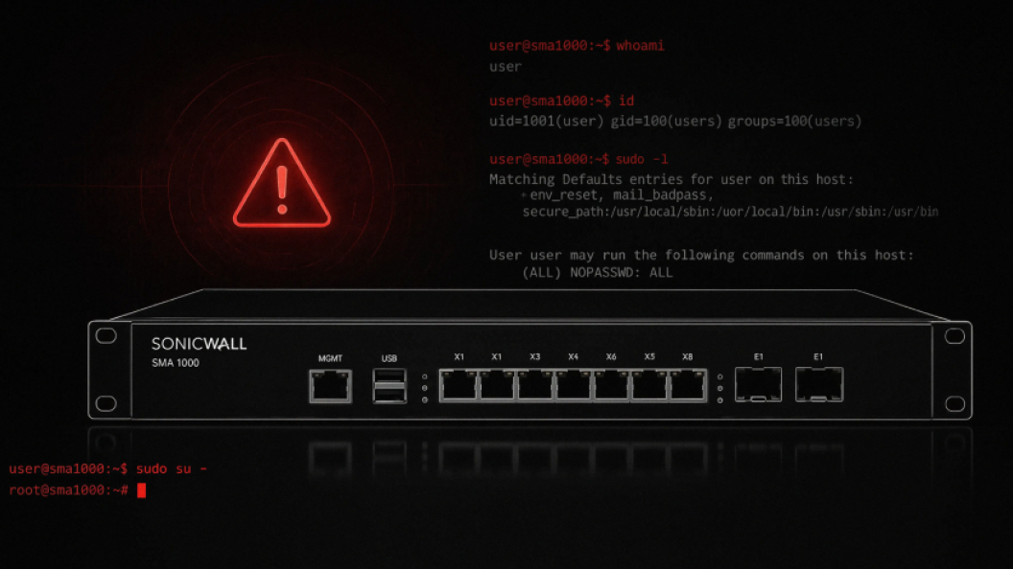The height and width of the screenshot is (569, 1013).
Task: Click the X6 ethernet port
Action: (x=611, y=385)
